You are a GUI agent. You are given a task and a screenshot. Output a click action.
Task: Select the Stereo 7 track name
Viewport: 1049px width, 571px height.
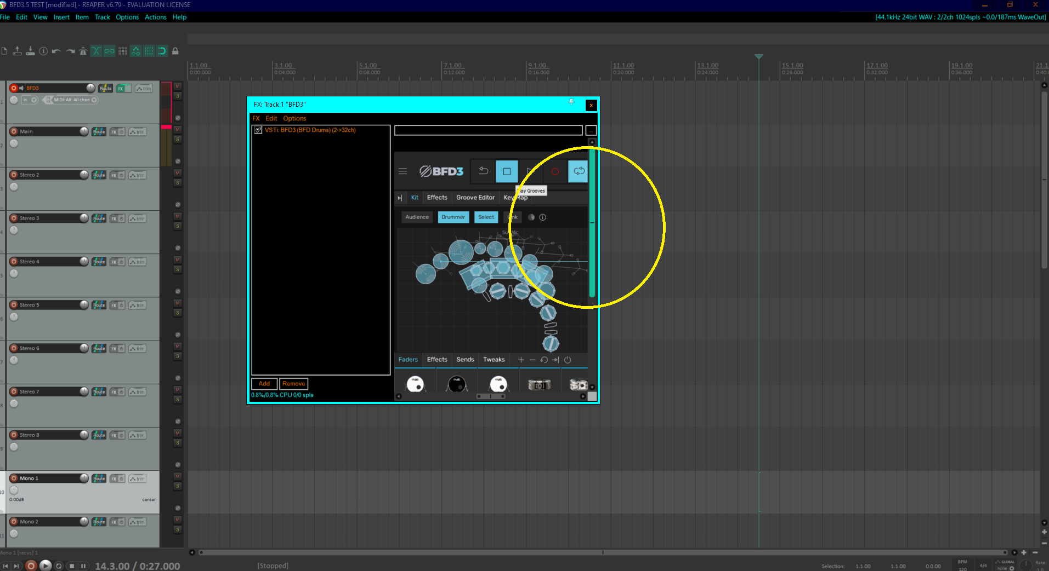coord(30,392)
